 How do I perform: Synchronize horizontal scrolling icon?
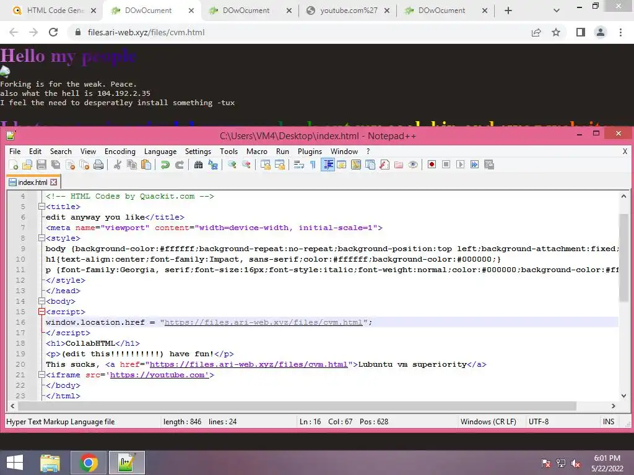click(280, 165)
